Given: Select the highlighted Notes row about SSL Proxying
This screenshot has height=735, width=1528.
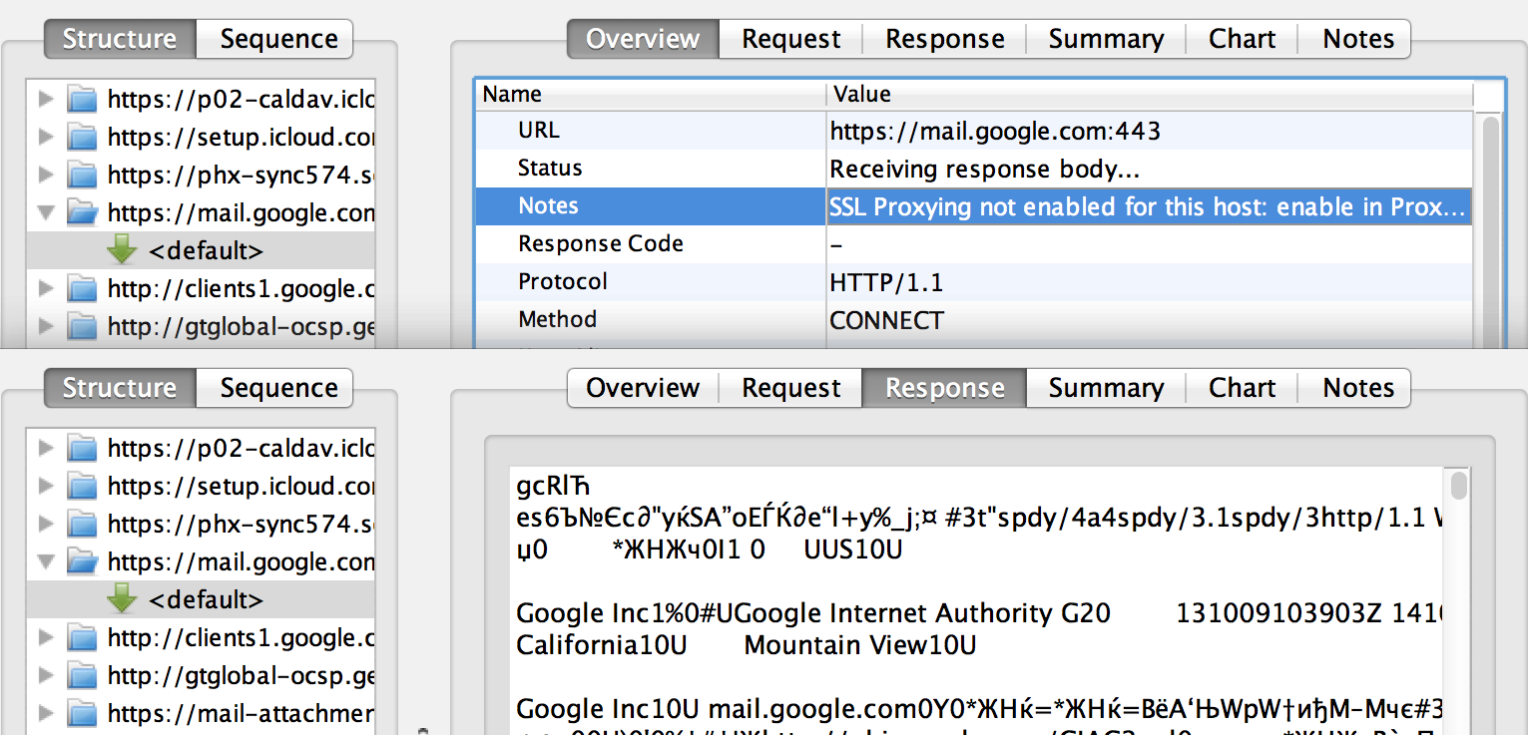Looking at the screenshot, I should coord(974,206).
